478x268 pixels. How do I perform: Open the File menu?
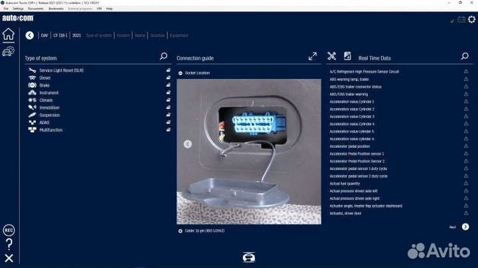point(6,9)
